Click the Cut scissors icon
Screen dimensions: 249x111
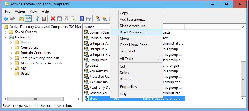pos(37,19)
